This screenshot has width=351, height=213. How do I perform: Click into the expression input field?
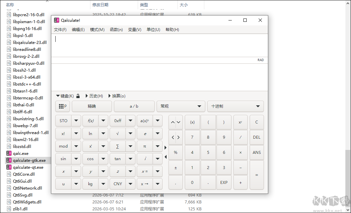(x=159, y=46)
